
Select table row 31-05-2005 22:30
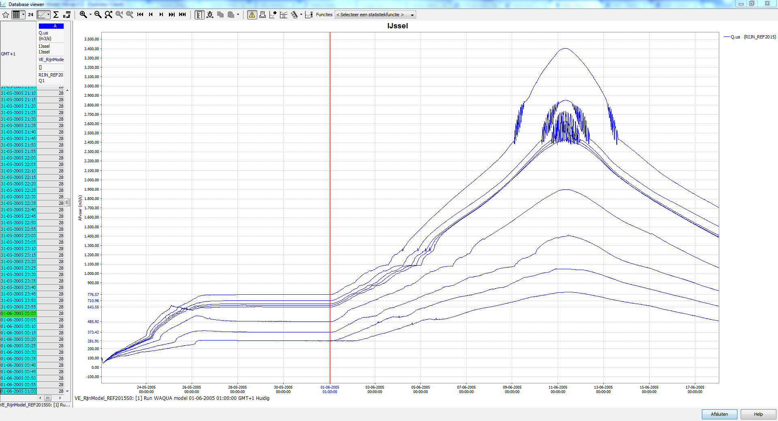[32, 197]
